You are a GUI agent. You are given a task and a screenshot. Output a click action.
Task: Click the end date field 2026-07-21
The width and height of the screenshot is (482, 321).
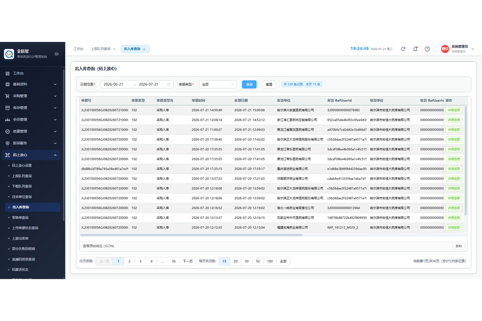149,85
